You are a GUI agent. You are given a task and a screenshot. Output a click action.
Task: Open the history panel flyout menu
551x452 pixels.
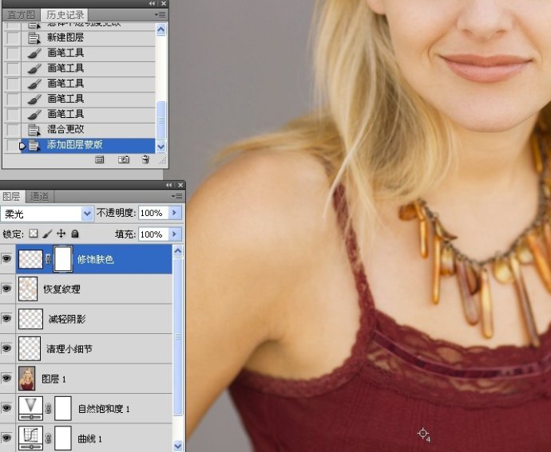click(160, 14)
